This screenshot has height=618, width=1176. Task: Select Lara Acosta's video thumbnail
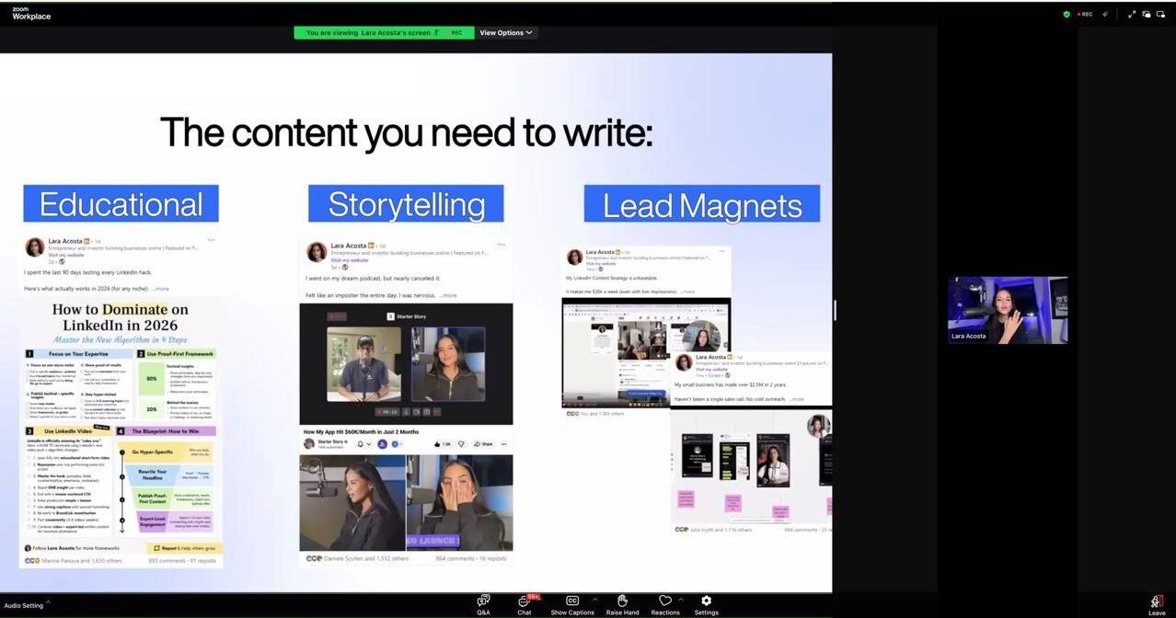1008,310
